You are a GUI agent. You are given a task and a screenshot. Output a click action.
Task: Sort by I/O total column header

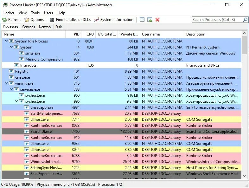107,34
